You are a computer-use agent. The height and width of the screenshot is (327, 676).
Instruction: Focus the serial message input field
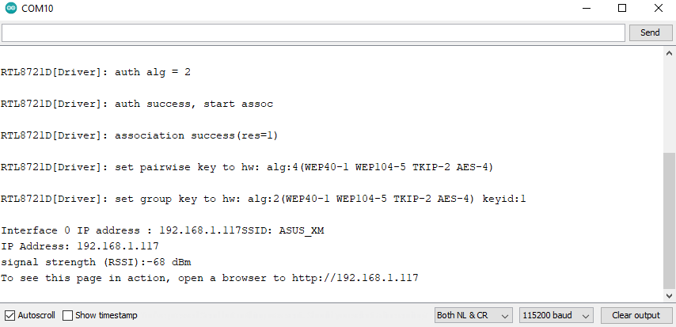coord(313,32)
